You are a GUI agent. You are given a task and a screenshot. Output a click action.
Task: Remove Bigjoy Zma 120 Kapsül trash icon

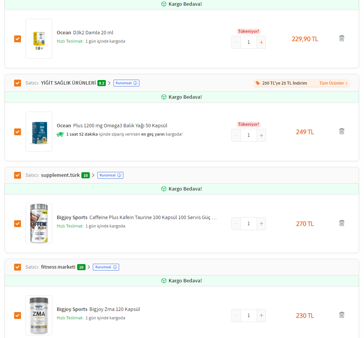341,315
